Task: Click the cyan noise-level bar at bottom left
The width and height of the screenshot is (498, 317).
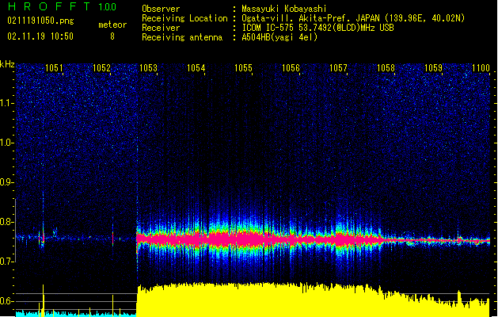Action: coord(76,314)
